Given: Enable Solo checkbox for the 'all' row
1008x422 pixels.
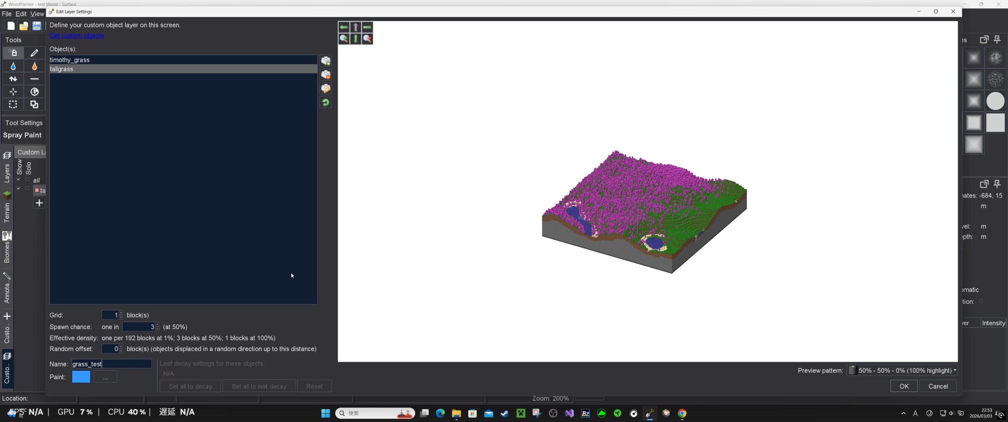Looking at the screenshot, I should (x=28, y=180).
